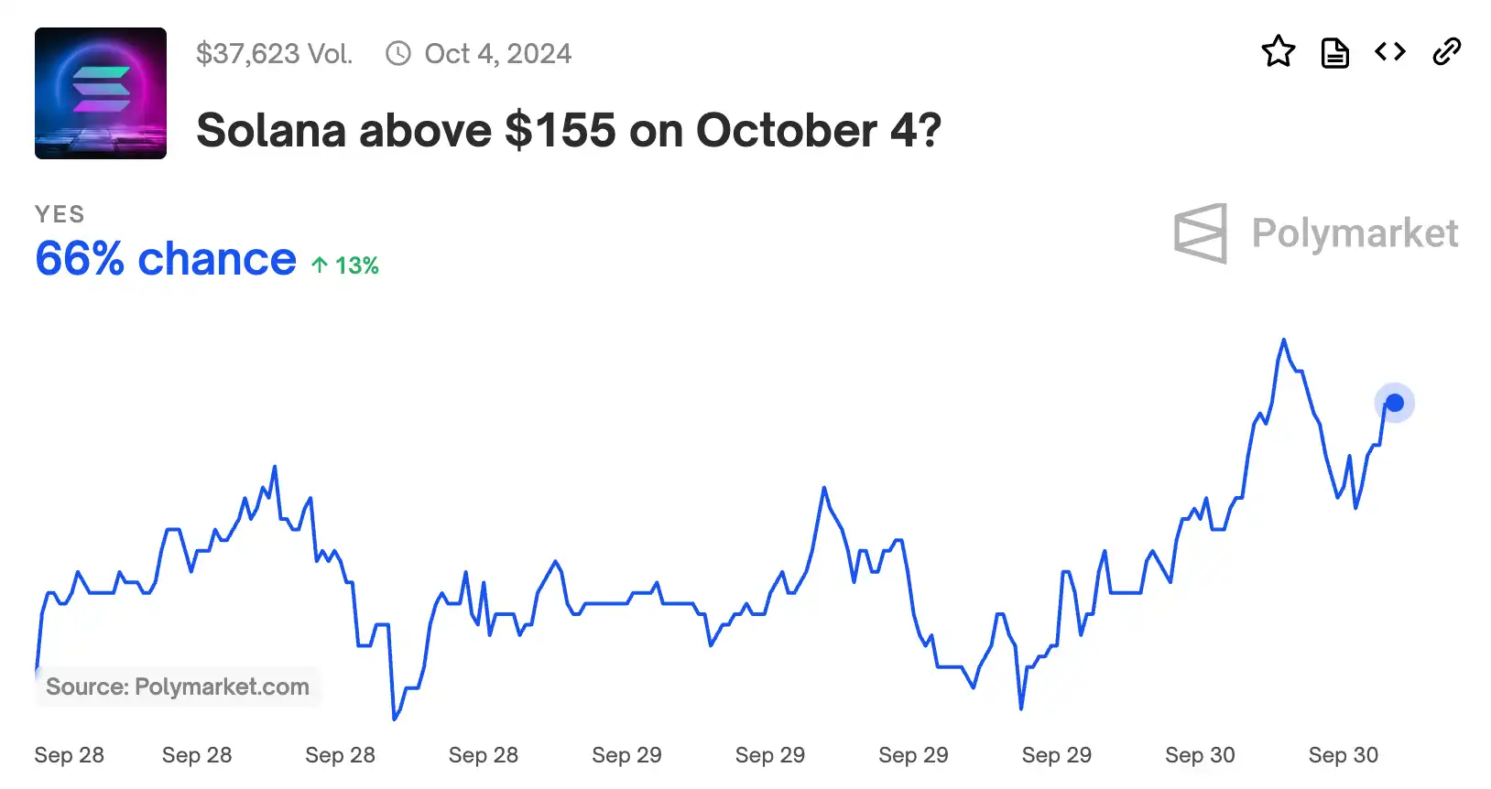Open the "Solana above $155 on October 4?" title
This screenshot has width=1491, height=789.
click(x=569, y=130)
